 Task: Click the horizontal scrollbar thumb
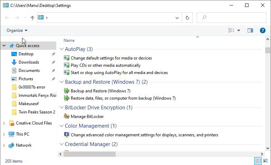point(89,154)
